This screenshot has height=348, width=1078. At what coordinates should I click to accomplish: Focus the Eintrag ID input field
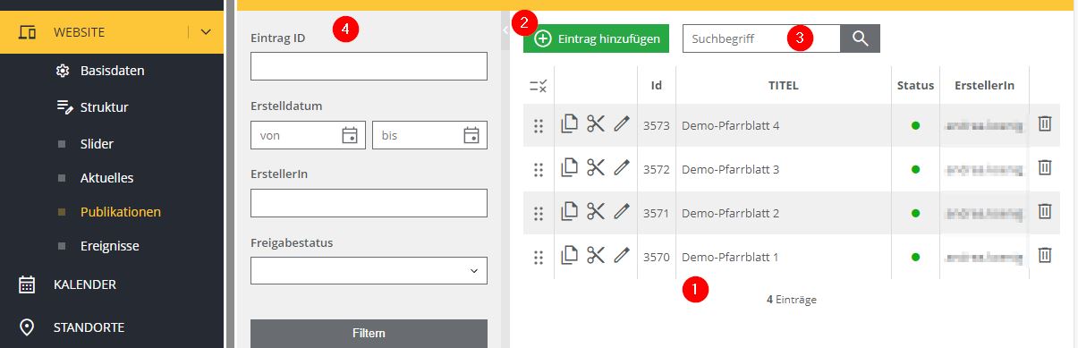tap(369, 66)
